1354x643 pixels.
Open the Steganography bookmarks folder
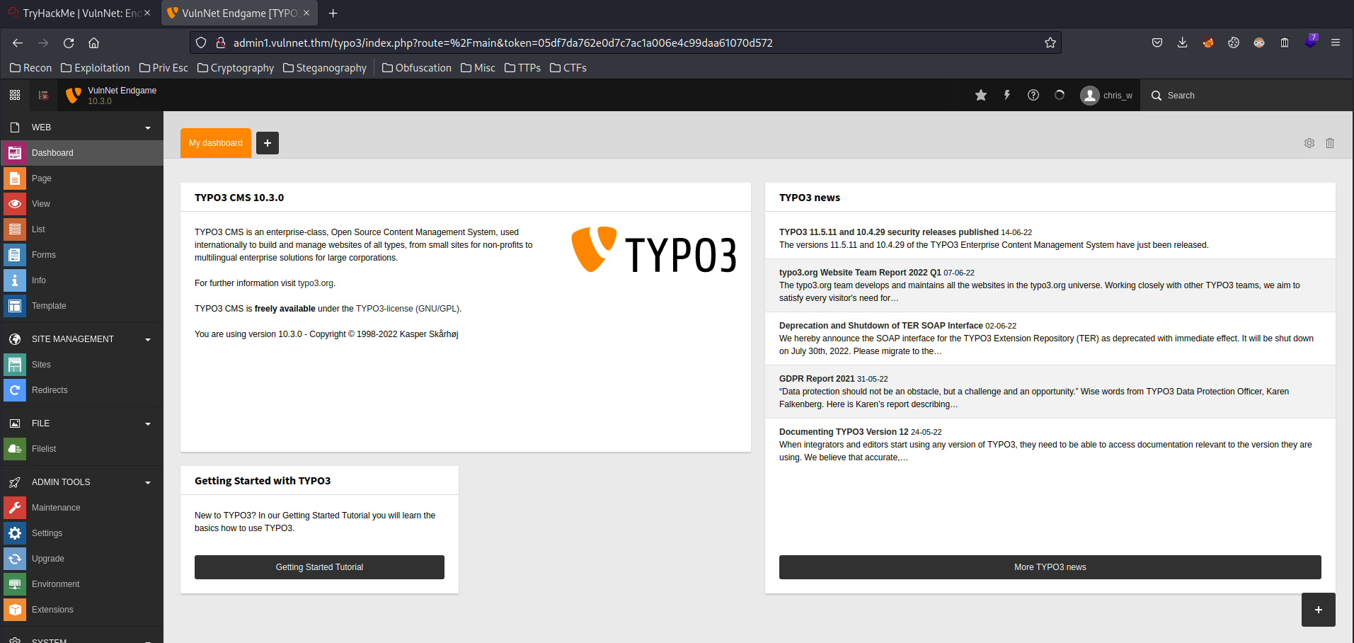[325, 68]
